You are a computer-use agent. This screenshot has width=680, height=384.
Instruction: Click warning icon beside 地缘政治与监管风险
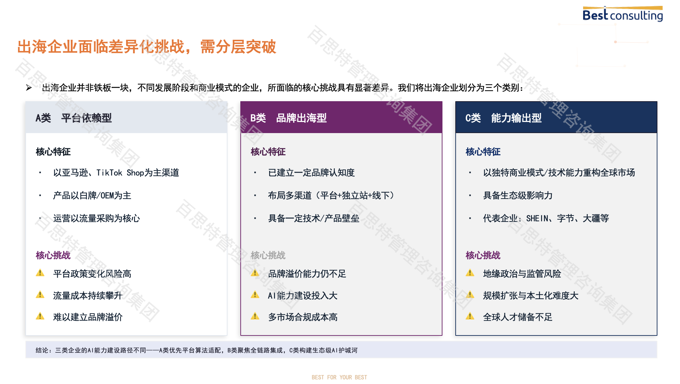point(470,273)
